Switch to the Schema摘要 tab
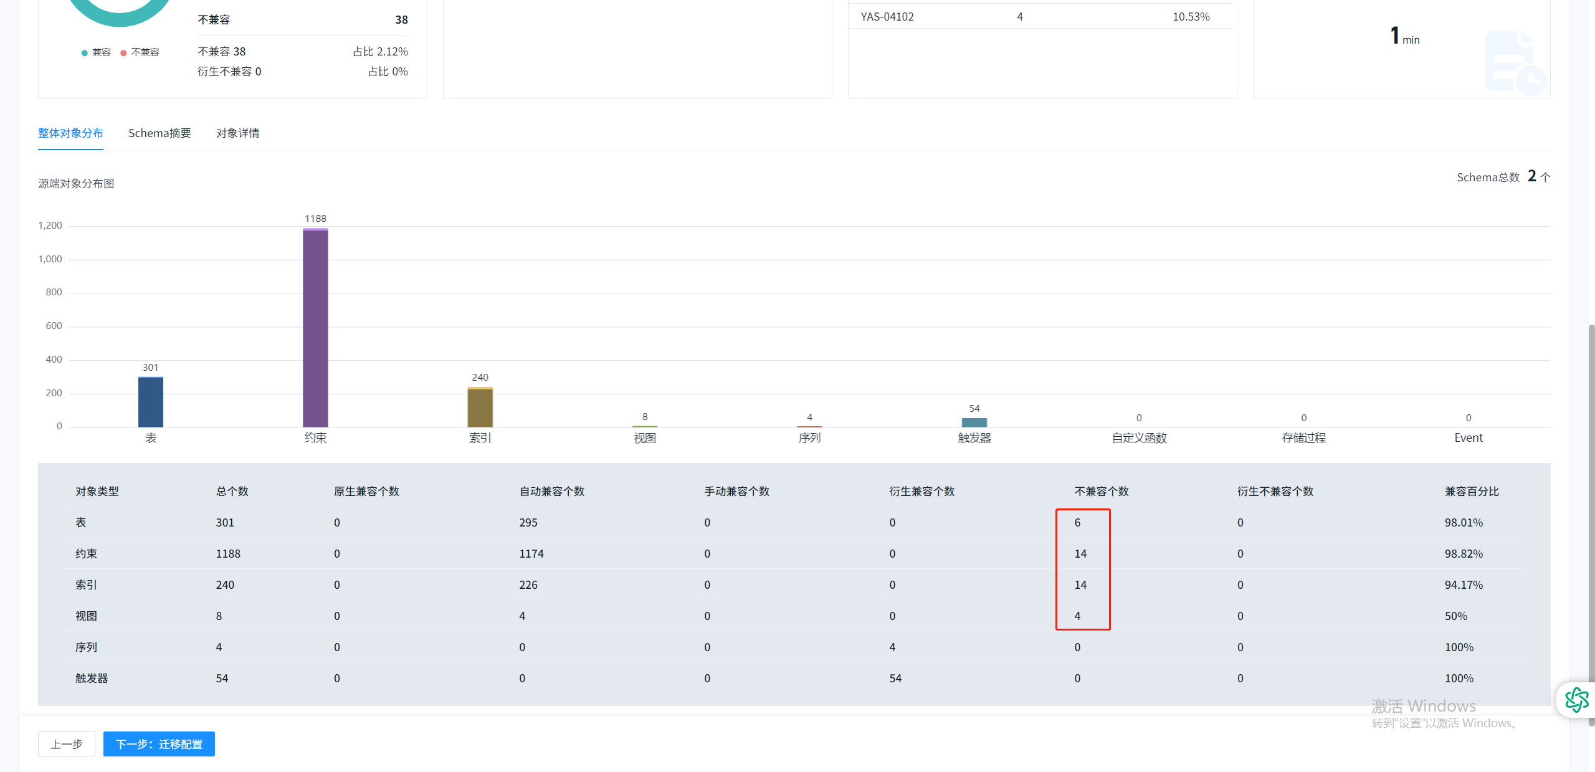The width and height of the screenshot is (1595, 772). pyautogui.click(x=159, y=133)
